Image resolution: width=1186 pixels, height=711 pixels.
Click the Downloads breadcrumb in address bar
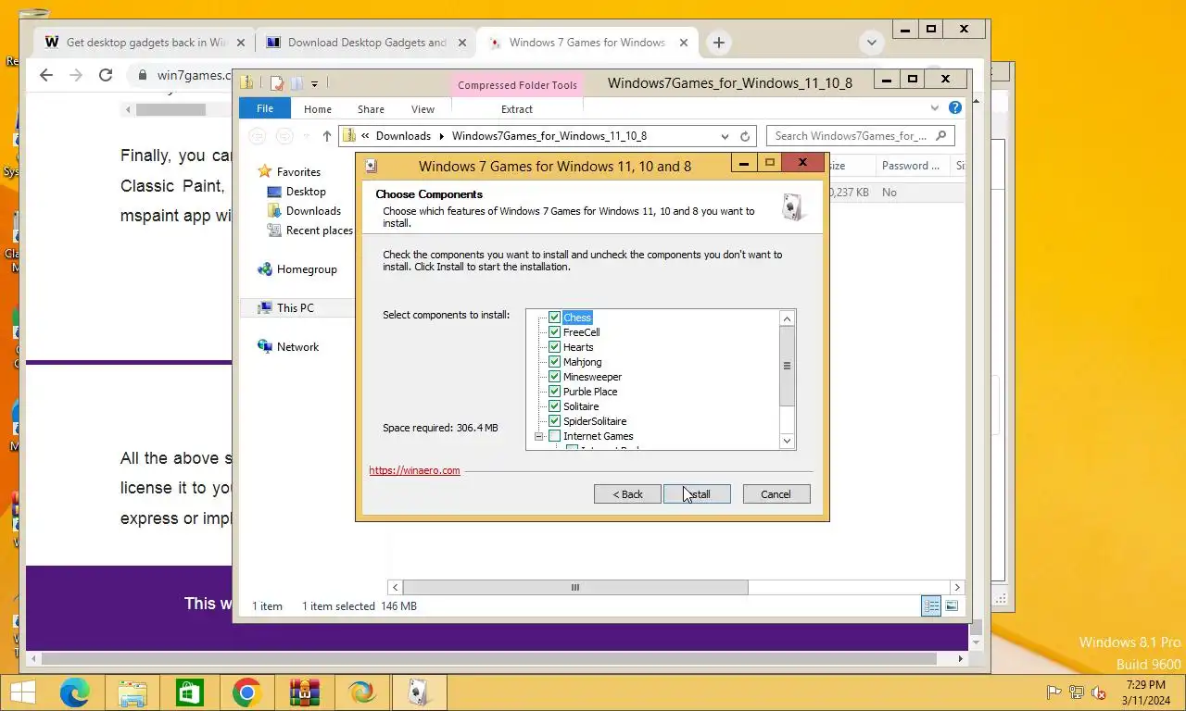click(x=403, y=136)
